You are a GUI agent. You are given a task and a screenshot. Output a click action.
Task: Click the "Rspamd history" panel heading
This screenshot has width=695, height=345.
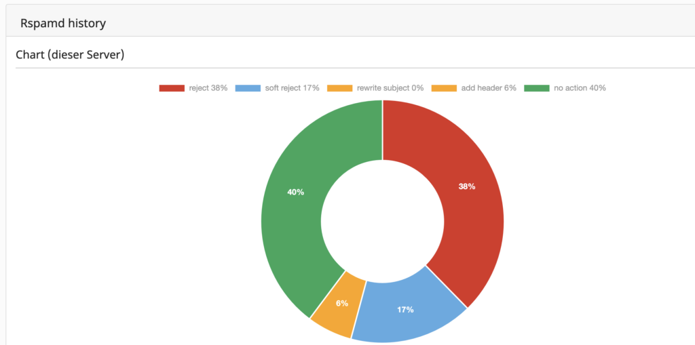tap(62, 24)
